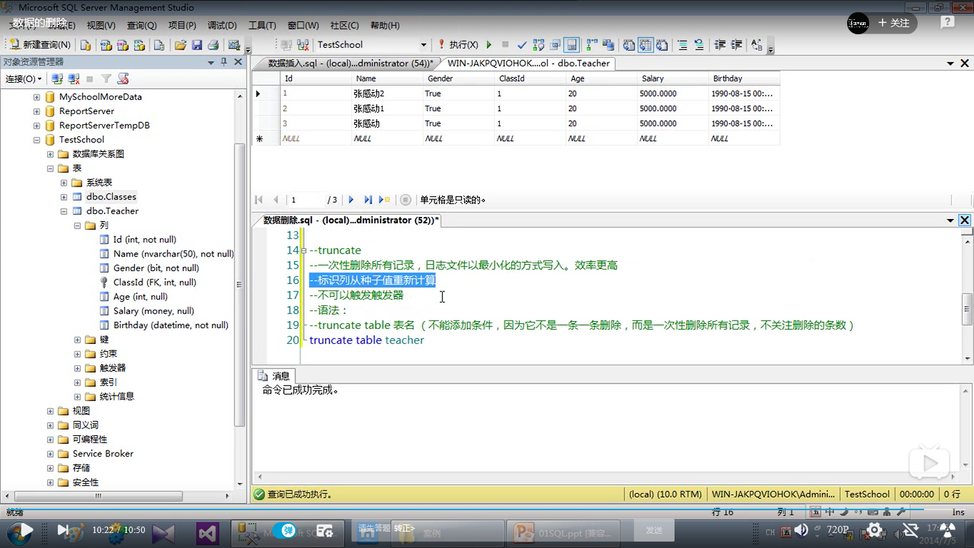Open the 工具(T) menu
974x548 pixels.
pos(262,26)
